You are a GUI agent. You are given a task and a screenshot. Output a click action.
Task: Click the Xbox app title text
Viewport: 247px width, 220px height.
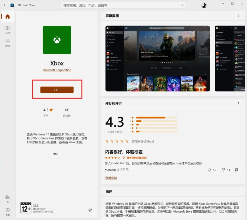click(x=57, y=63)
